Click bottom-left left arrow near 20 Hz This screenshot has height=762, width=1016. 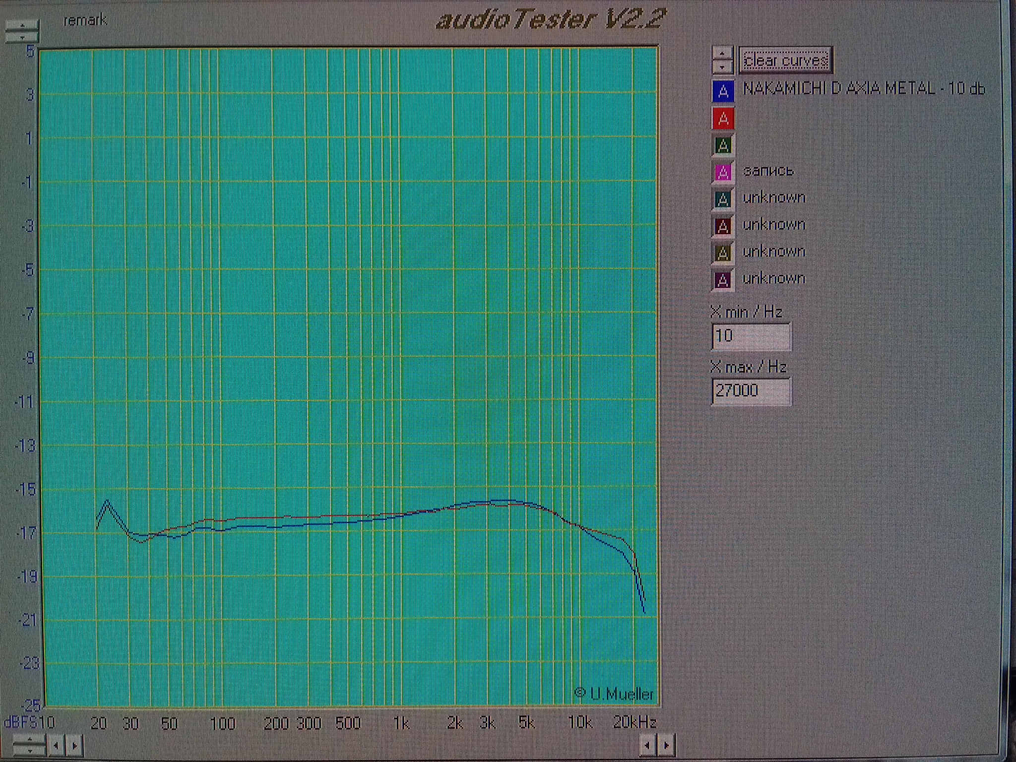point(56,745)
